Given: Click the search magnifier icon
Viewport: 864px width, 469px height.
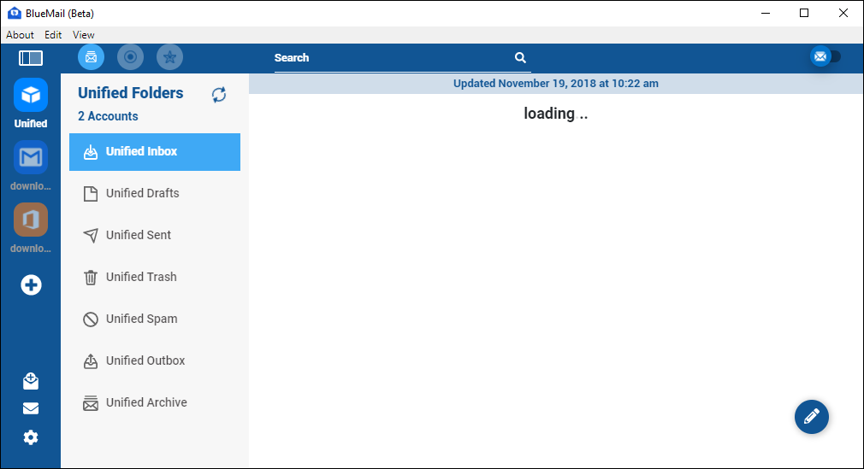Looking at the screenshot, I should 520,58.
